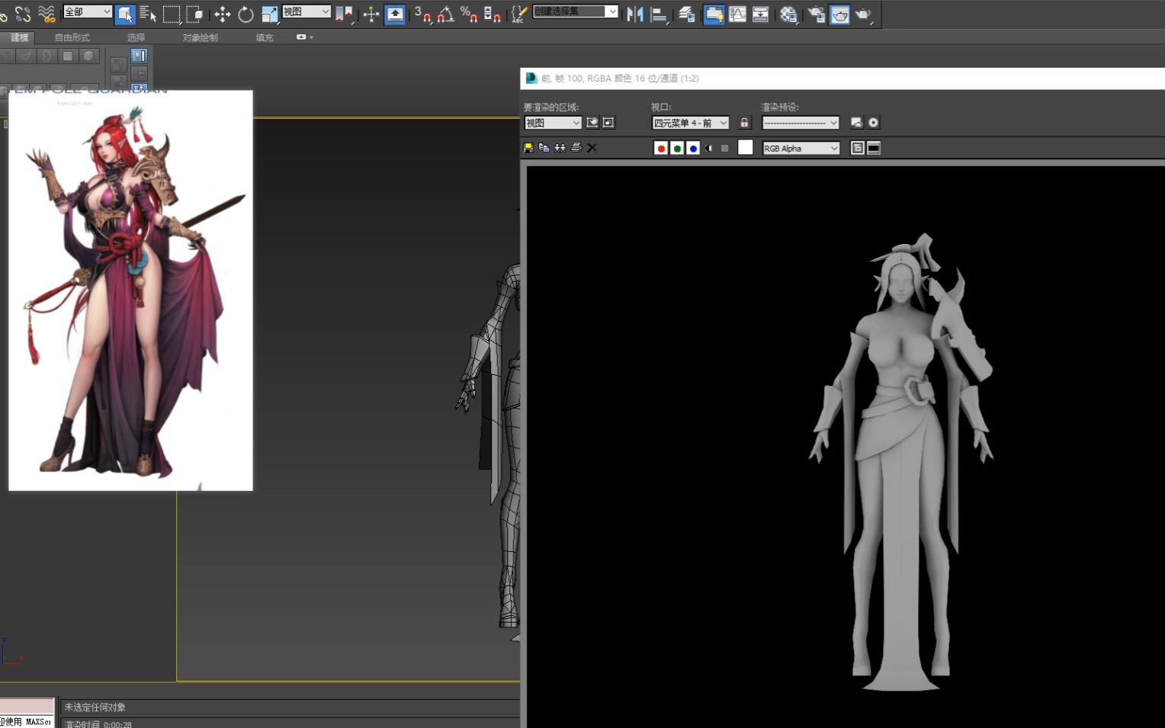Toggle the Lock to Viewport padlock

point(744,123)
